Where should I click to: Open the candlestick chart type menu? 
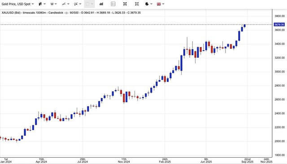(x=42, y=4)
